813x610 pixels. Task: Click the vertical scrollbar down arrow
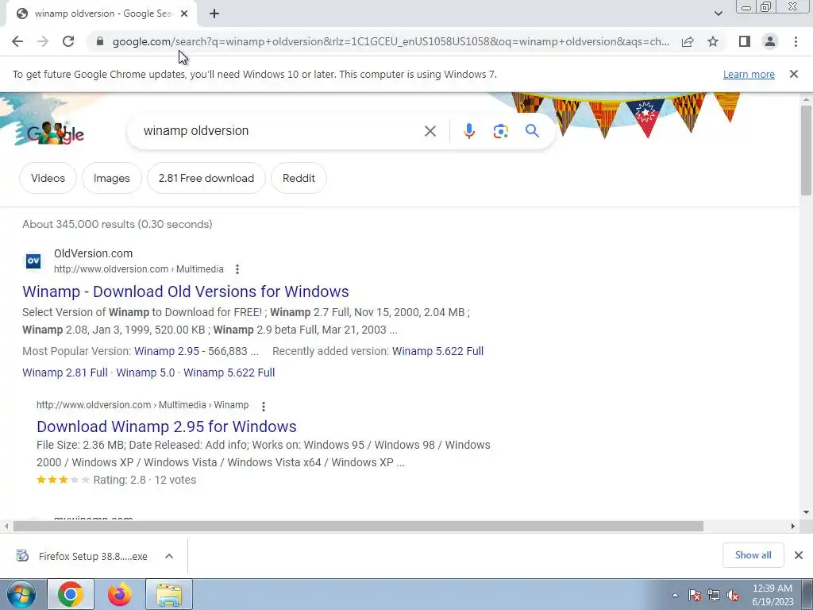[806, 512]
